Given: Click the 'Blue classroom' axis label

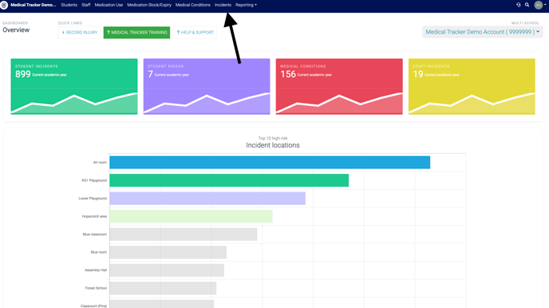Looking at the screenshot, I should tap(95, 234).
